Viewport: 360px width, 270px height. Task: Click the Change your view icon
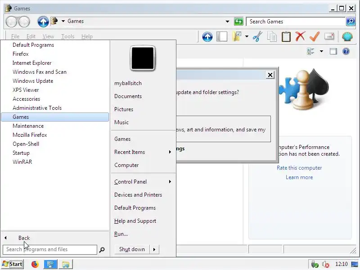click(310, 51)
